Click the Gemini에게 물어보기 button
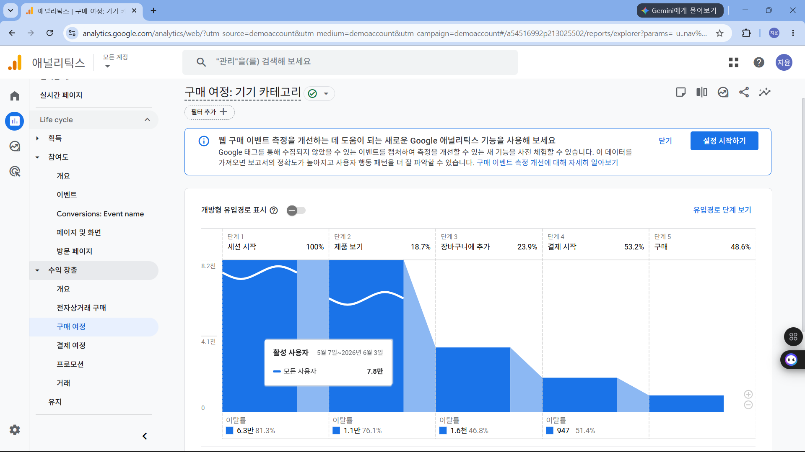 [x=680, y=10]
